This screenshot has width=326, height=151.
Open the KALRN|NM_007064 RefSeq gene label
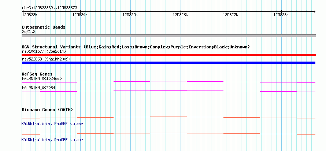pyautogui.click(x=38, y=88)
